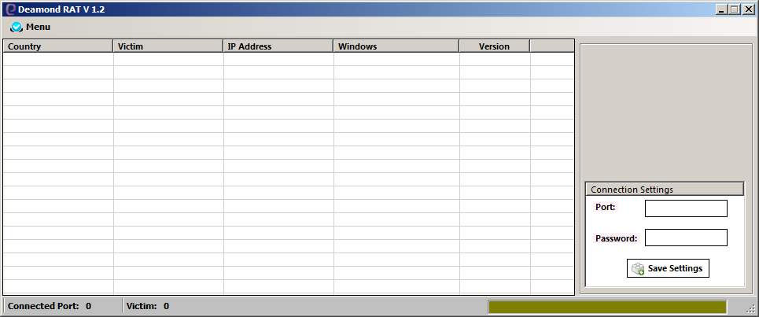The width and height of the screenshot is (759, 317).
Task: Click the application icon in the title bar
Action: (10, 9)
